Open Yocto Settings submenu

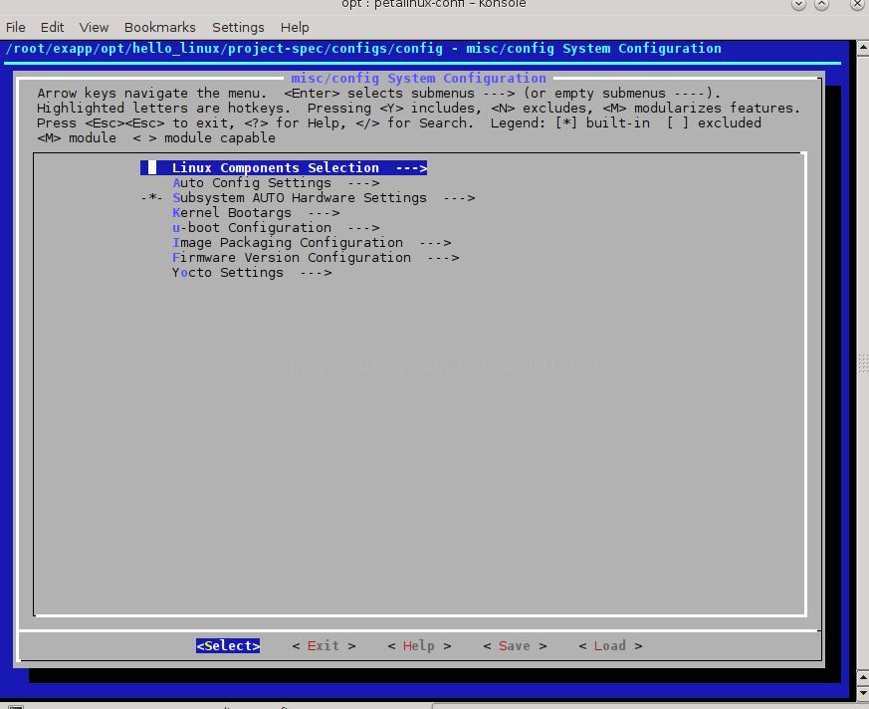(x=252, y=273)
